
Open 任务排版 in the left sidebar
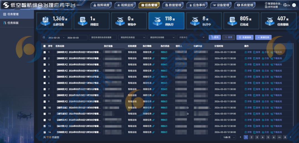pyautogui.click(x=13, y=23)
